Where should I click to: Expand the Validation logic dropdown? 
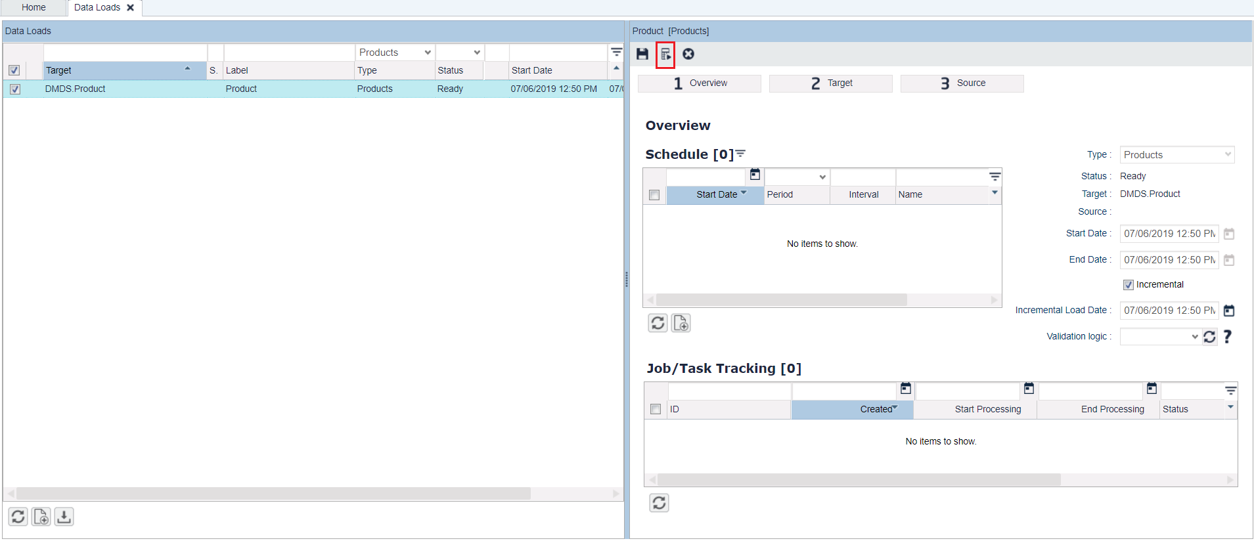pyautogui.click(x=1194, y=337)
